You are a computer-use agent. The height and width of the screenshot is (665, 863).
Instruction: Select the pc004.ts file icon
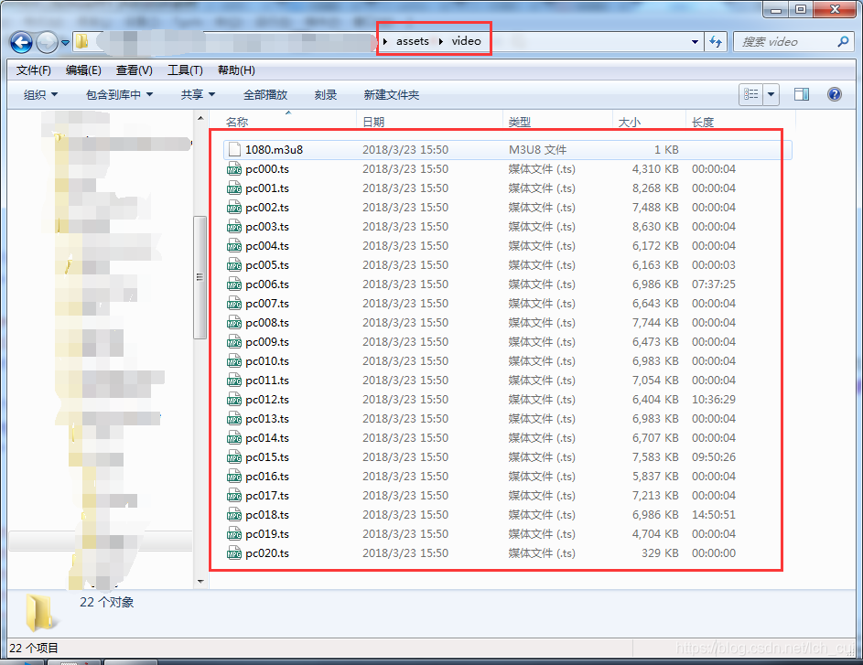click(234, 246)
